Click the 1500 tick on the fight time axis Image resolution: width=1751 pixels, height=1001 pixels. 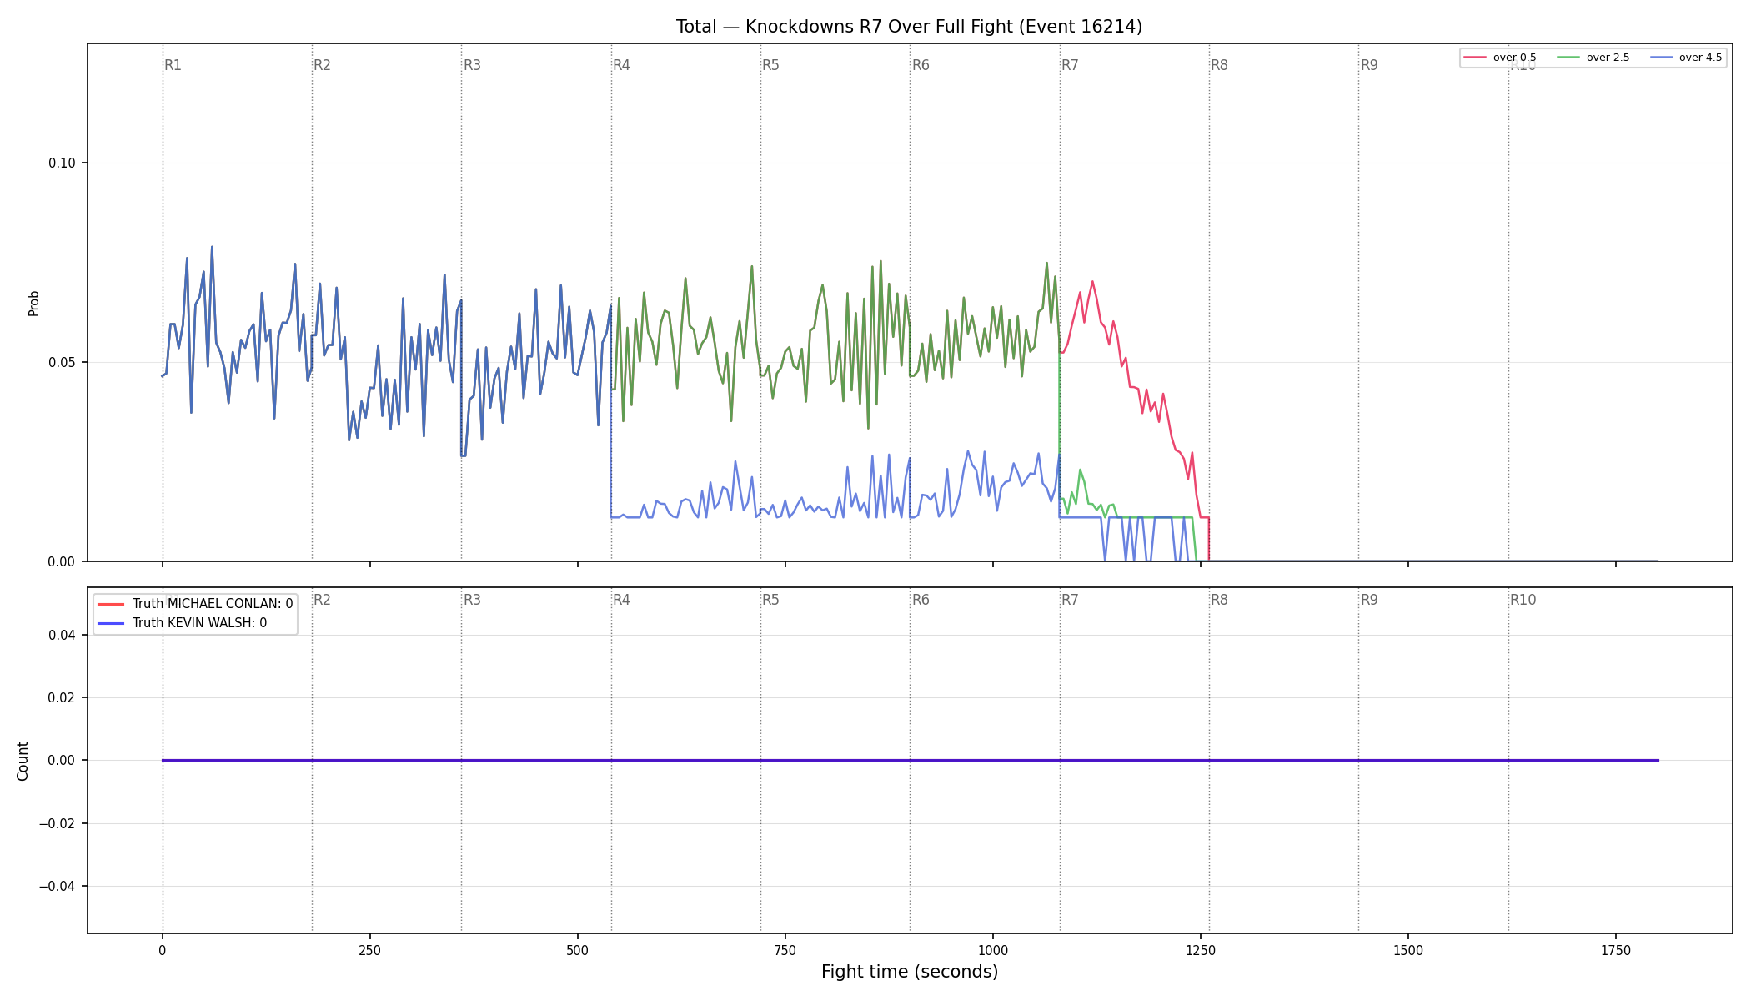tap(1408, 950)
